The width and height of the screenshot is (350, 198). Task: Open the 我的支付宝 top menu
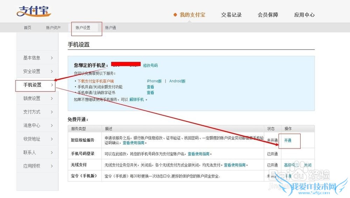coord(192,15)
